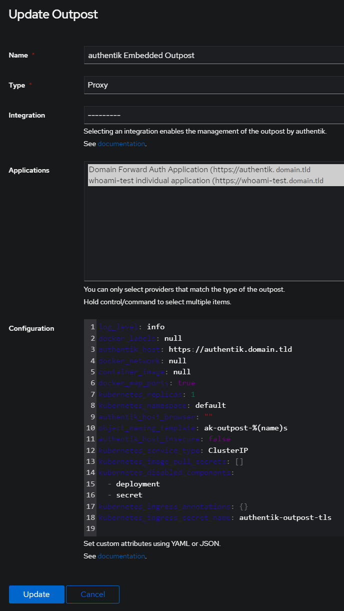
Task: Click the kubernetes_replicas value 1
Action: point(193,394)
